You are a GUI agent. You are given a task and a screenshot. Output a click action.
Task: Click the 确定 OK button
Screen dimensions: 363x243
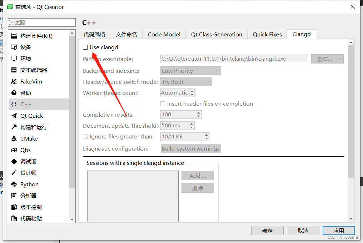[x=267, y=231]
